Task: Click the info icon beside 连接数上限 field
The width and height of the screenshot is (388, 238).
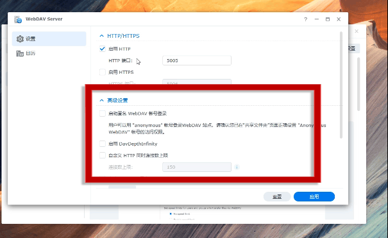Action: pyautogui.click(x=237, y=167)
